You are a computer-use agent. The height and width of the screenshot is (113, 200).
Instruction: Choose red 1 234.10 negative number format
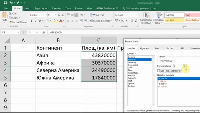pyautogui.click(x=162, y=81)
